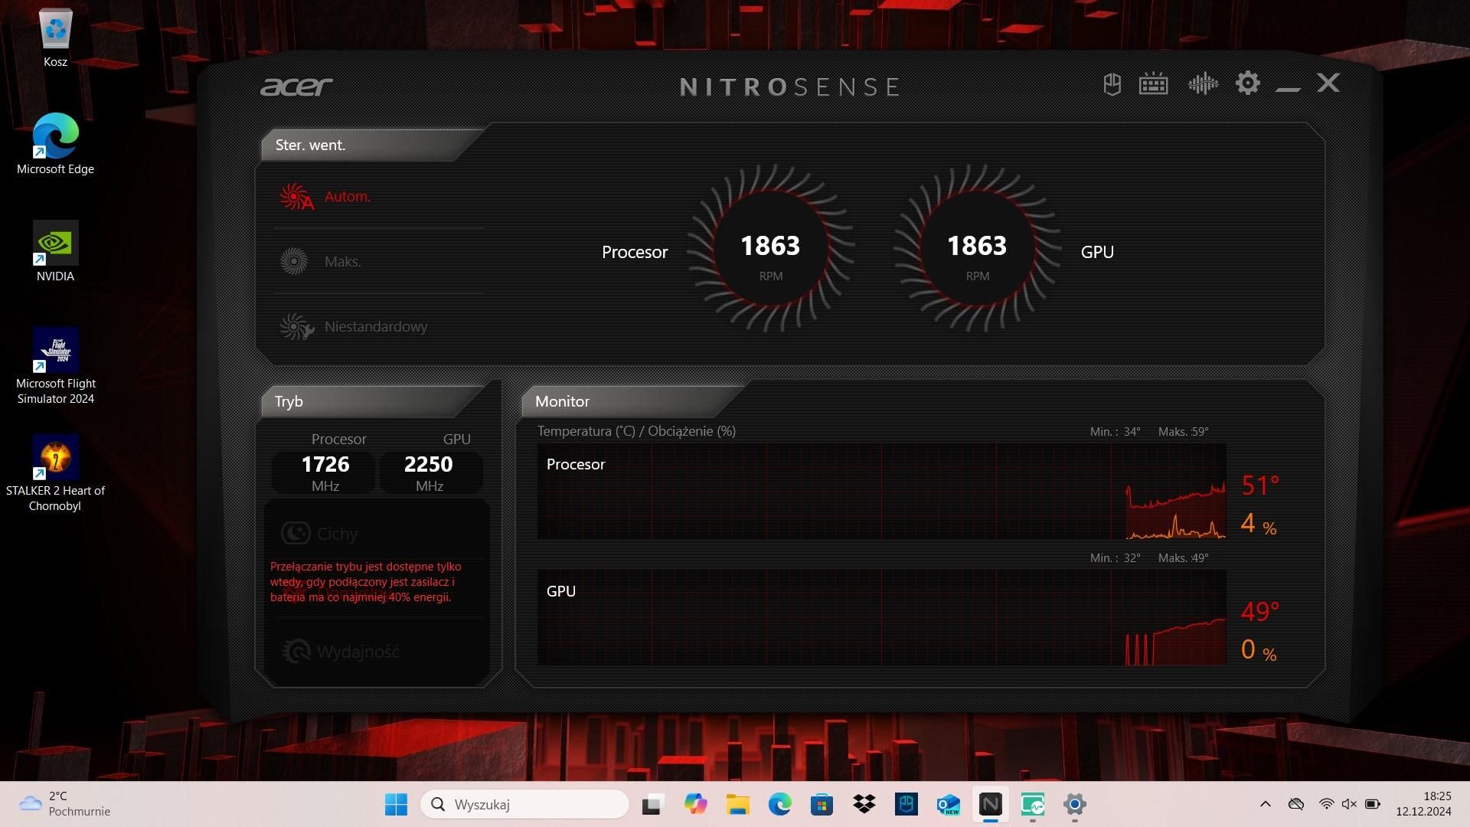Click the Wydajność mode option
The width and height of the screenshot is (1470, 827).
(x=358, y=652)
